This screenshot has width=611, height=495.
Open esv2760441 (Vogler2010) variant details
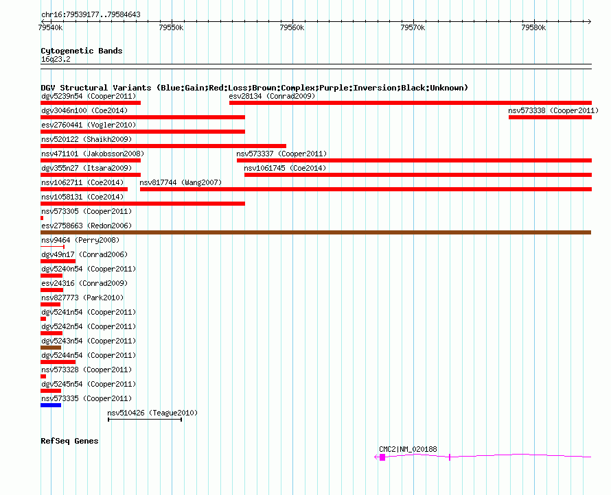[x=89, y=125]
